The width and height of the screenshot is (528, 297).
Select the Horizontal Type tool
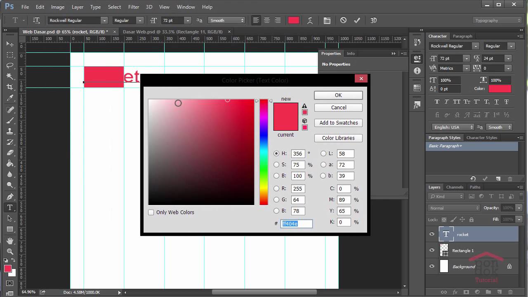10,207
